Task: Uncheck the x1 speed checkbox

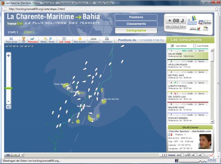Action: coord(189,155)
